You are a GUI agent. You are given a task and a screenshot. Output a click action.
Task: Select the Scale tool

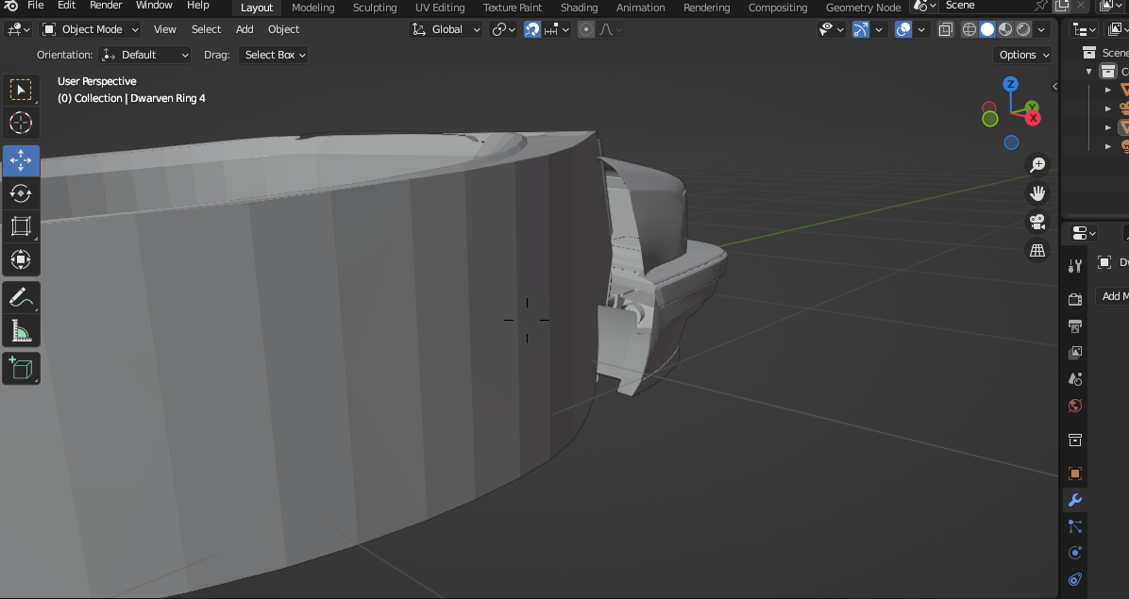(21, 226)
